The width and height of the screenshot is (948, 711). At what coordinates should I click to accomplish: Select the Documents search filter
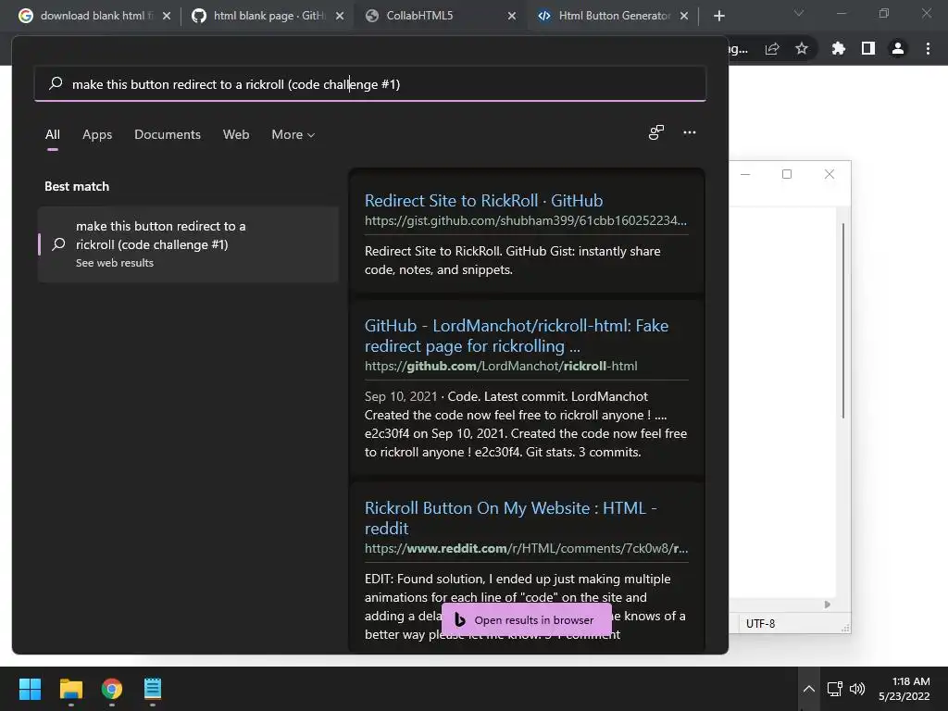(x=168, y=134)
